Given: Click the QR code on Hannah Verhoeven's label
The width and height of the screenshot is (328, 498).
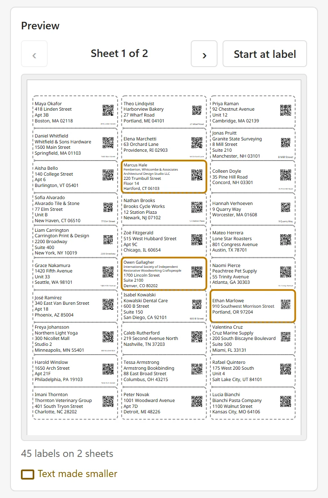Looking at the screenshot, I should tap(285, 207).
